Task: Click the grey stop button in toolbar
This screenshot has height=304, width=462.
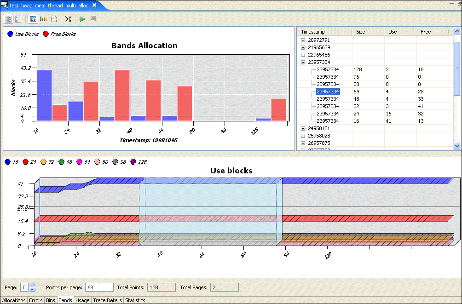Action: click(x=93, y=19)
